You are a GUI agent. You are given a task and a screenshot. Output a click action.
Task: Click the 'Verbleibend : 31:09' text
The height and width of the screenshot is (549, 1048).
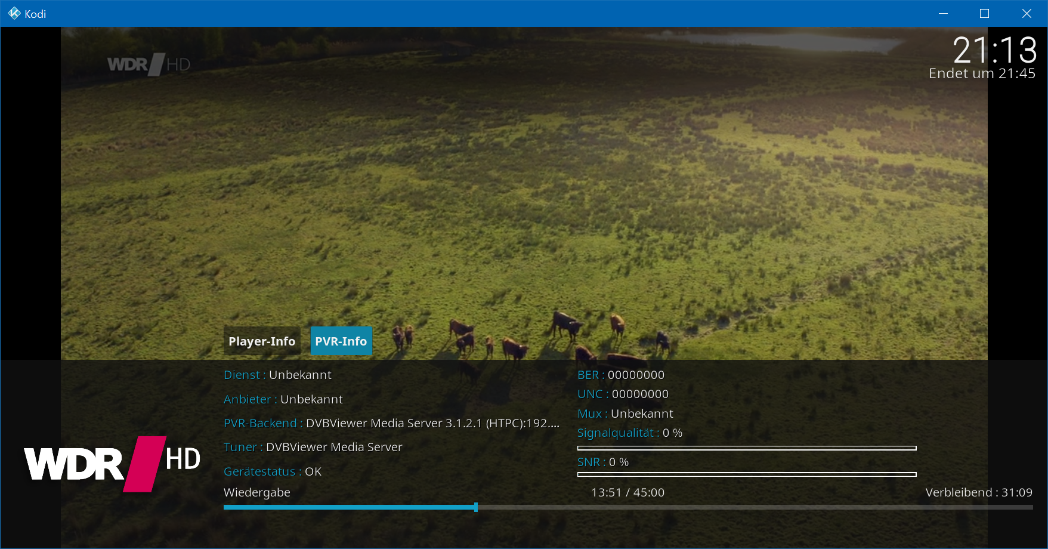coord(979,492)
